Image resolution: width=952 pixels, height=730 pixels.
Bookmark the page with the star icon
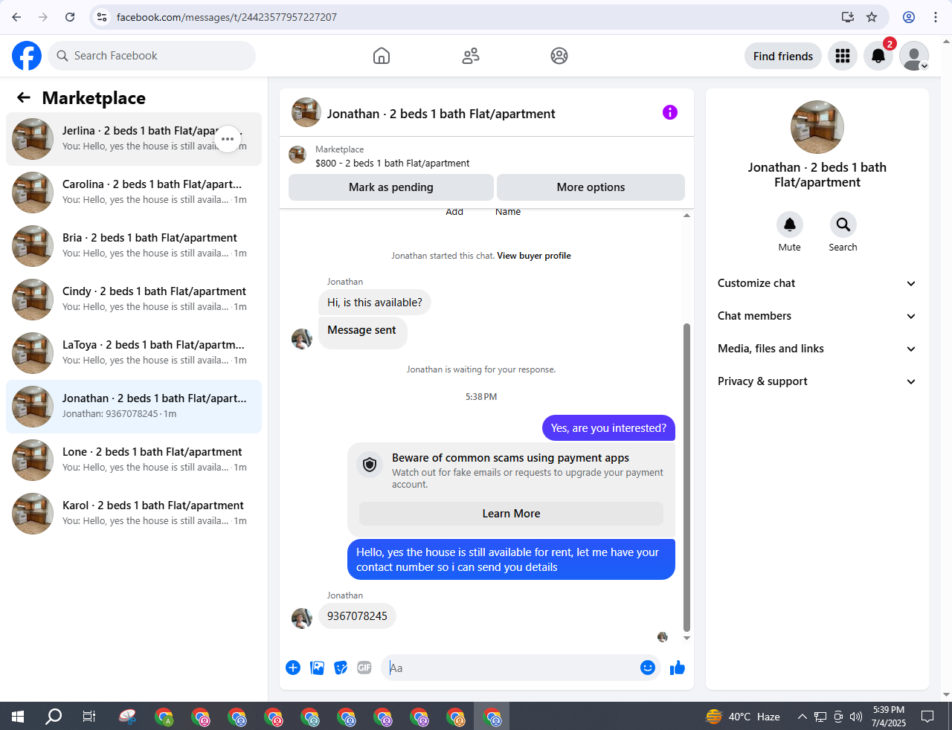pyautogui.click(x=872, y=17)
